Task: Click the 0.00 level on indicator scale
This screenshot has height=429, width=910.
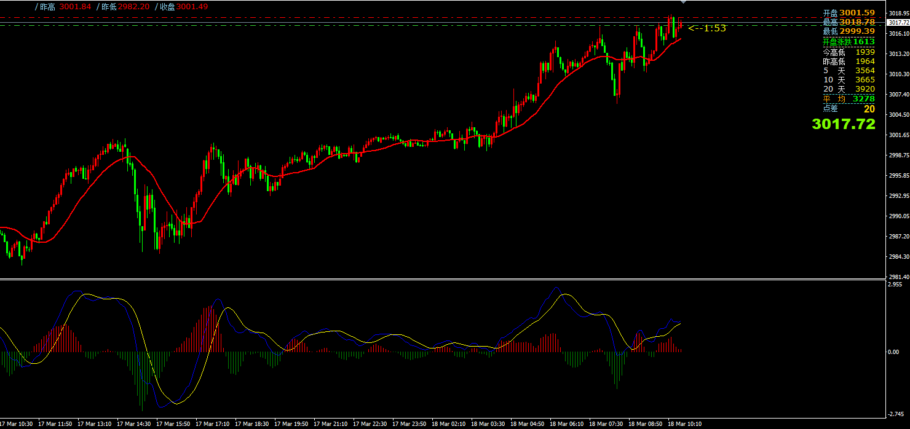Action: click(x=893, y=352)
